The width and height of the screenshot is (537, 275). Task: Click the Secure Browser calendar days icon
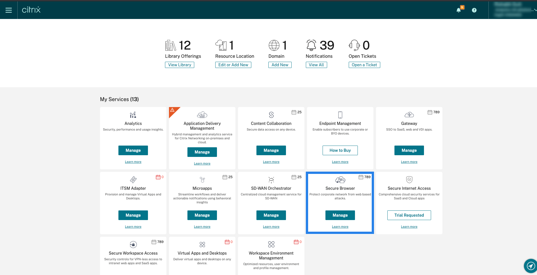(x=361, y=177)
